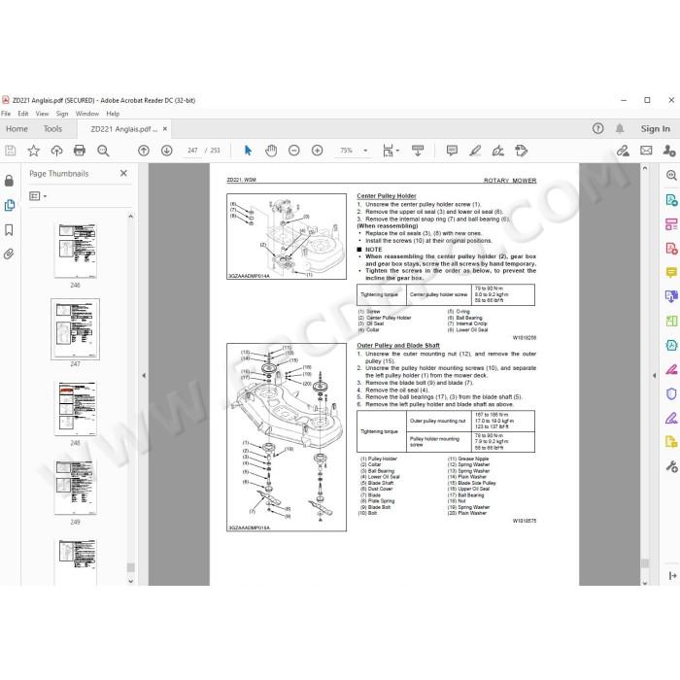680x680 pixels.
Task: Open the Help menu
Action: [113, 114]
